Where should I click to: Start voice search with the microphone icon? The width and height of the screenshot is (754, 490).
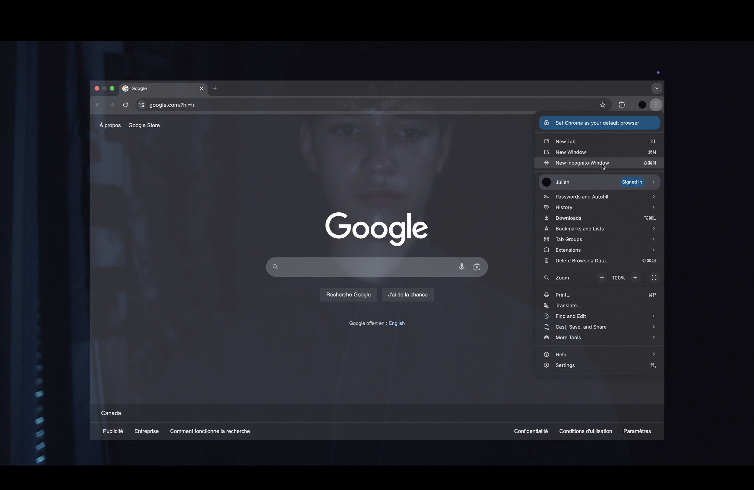tap(461, 267)
